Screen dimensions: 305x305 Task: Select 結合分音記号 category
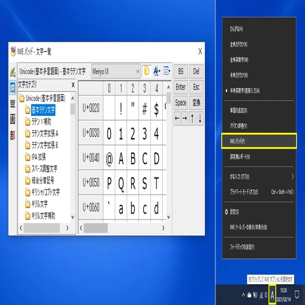[x=43, y=180]
